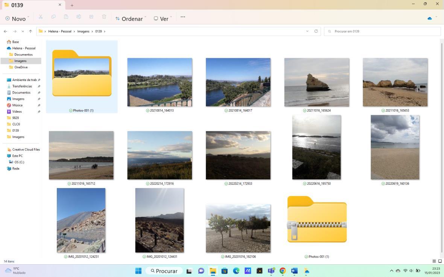Expand the chevron after Imagens in breadcrumb

[92, 32]
